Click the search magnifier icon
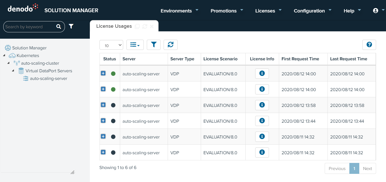This screenshot has width=386, height=182. coord(59,26)
